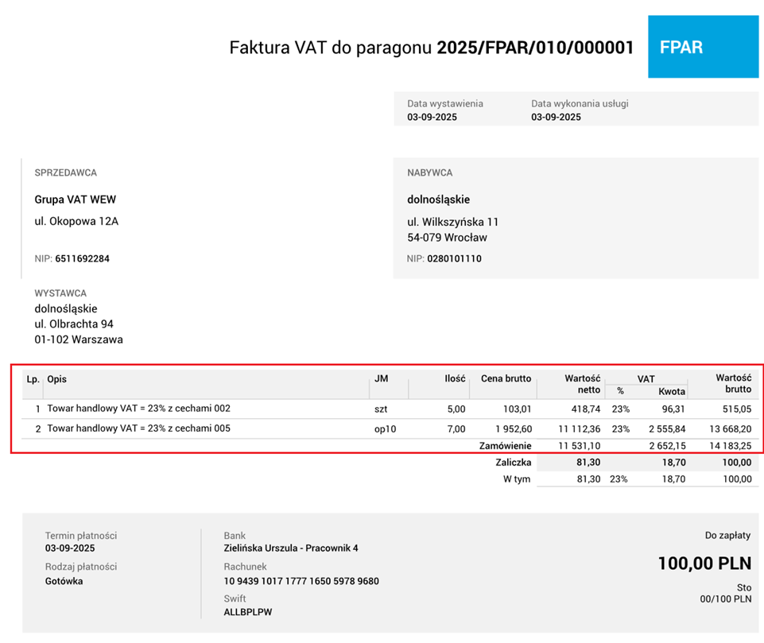Select account number 10 9439 1017 1777 1650 5978 9680
The width and height of the screenshot is (764, 643).
click(x=301, y=581)
